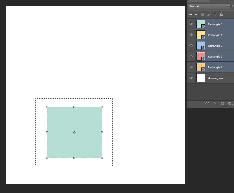Lock image pixels brush icon
Screen dimensions: 234x193
click(209, 14)
